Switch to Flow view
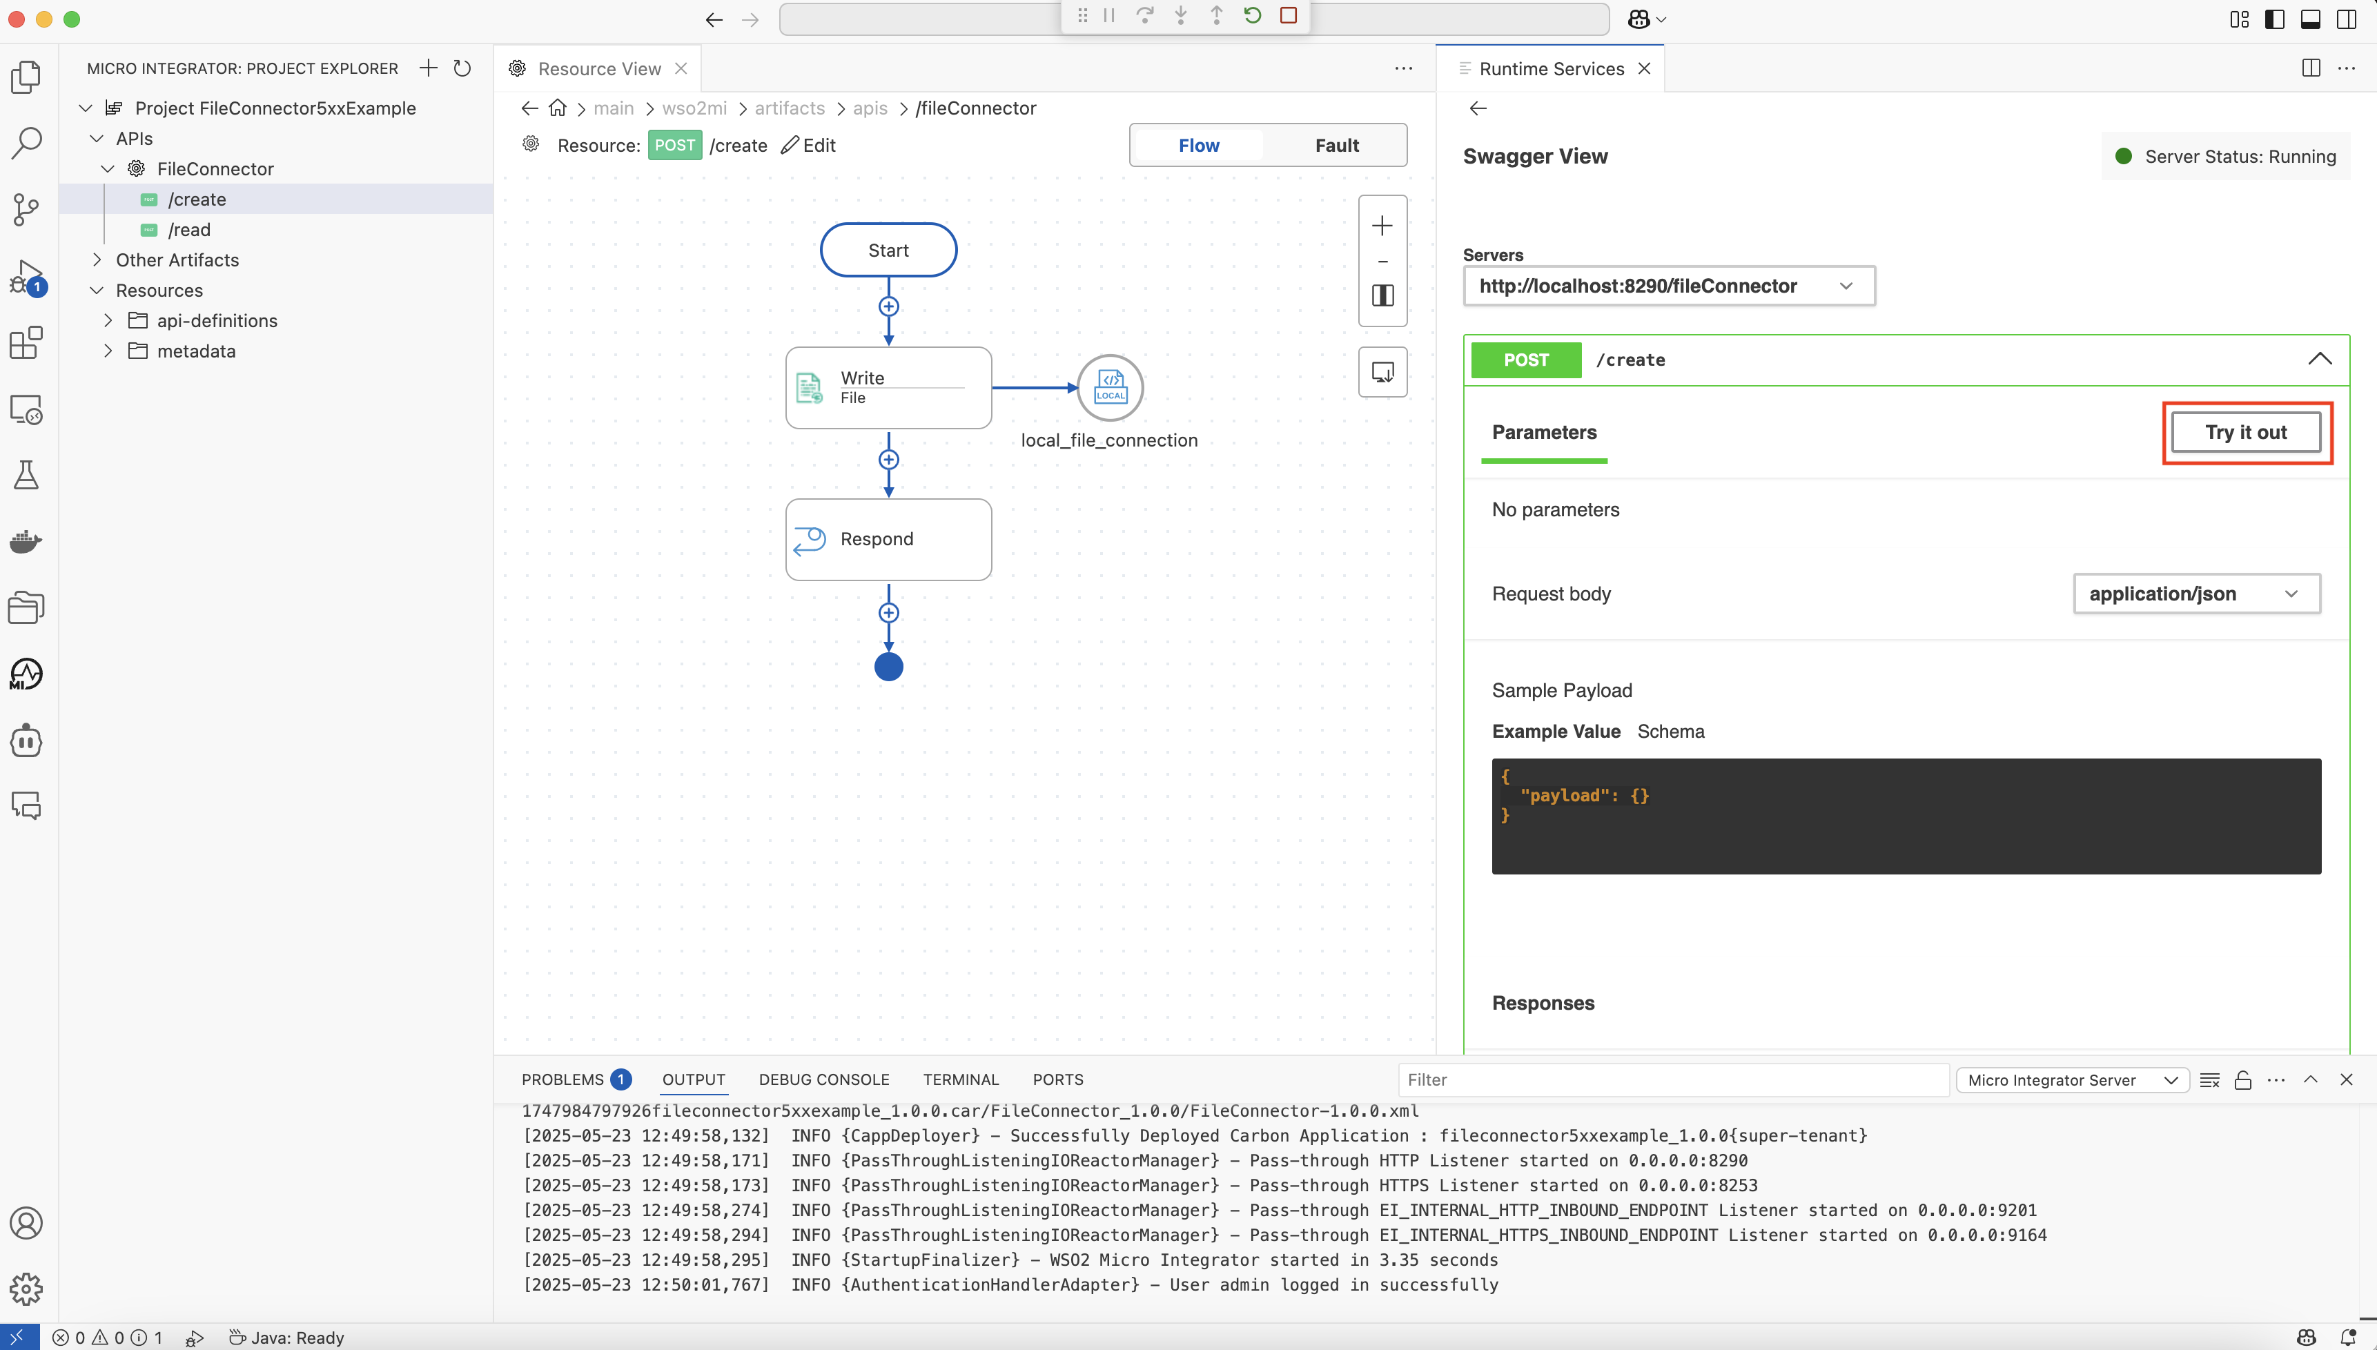The width and height of the screenshot is (2377, 1350). tap(1199, 145)
